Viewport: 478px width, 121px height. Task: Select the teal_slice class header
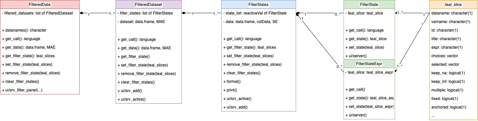tap(453, 5)
